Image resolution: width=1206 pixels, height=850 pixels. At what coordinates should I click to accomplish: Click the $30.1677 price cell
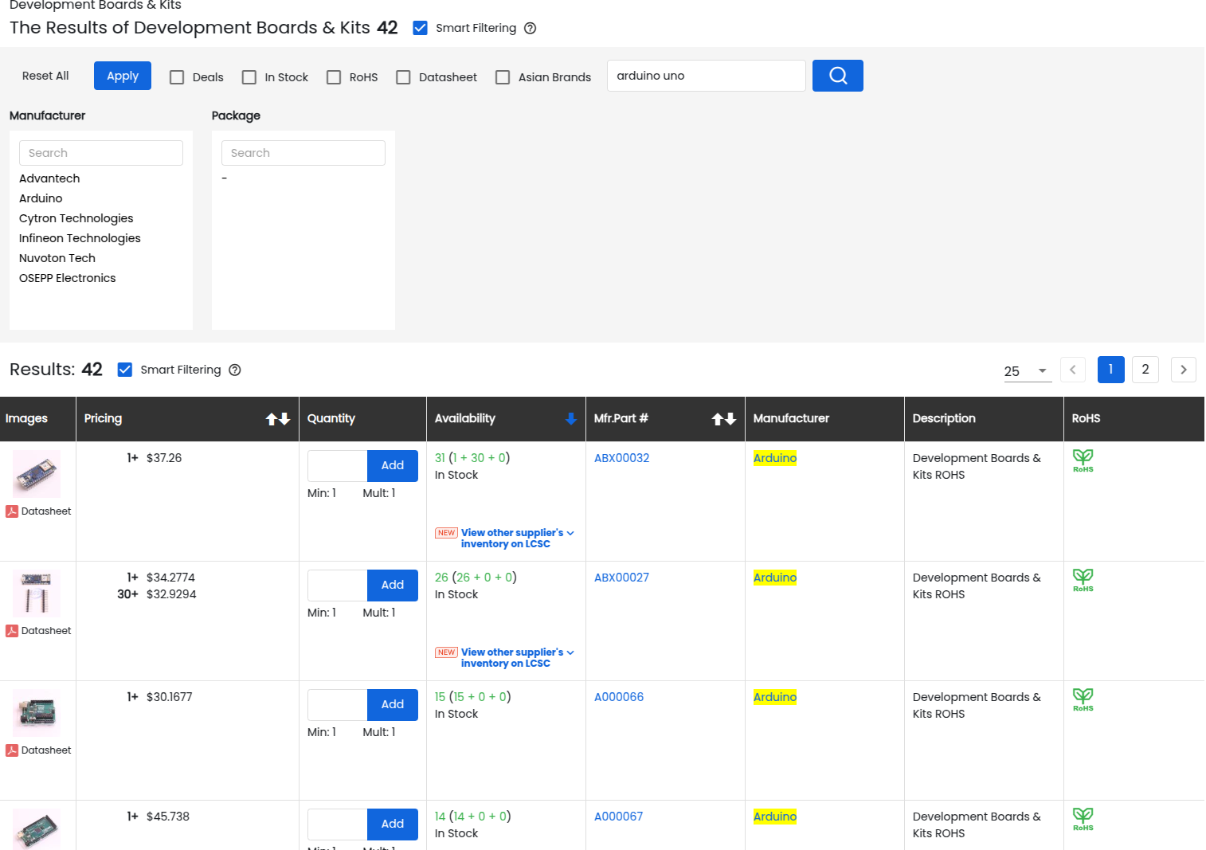coord(169,697)
